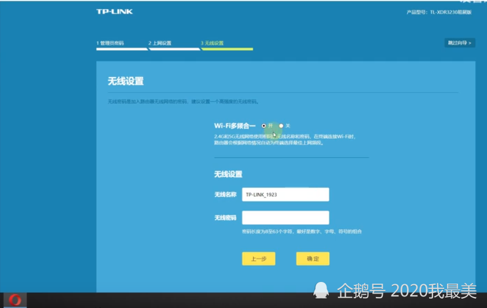Click the password length hint text
This screenshot has width=487, height=308.
(302, 232)
